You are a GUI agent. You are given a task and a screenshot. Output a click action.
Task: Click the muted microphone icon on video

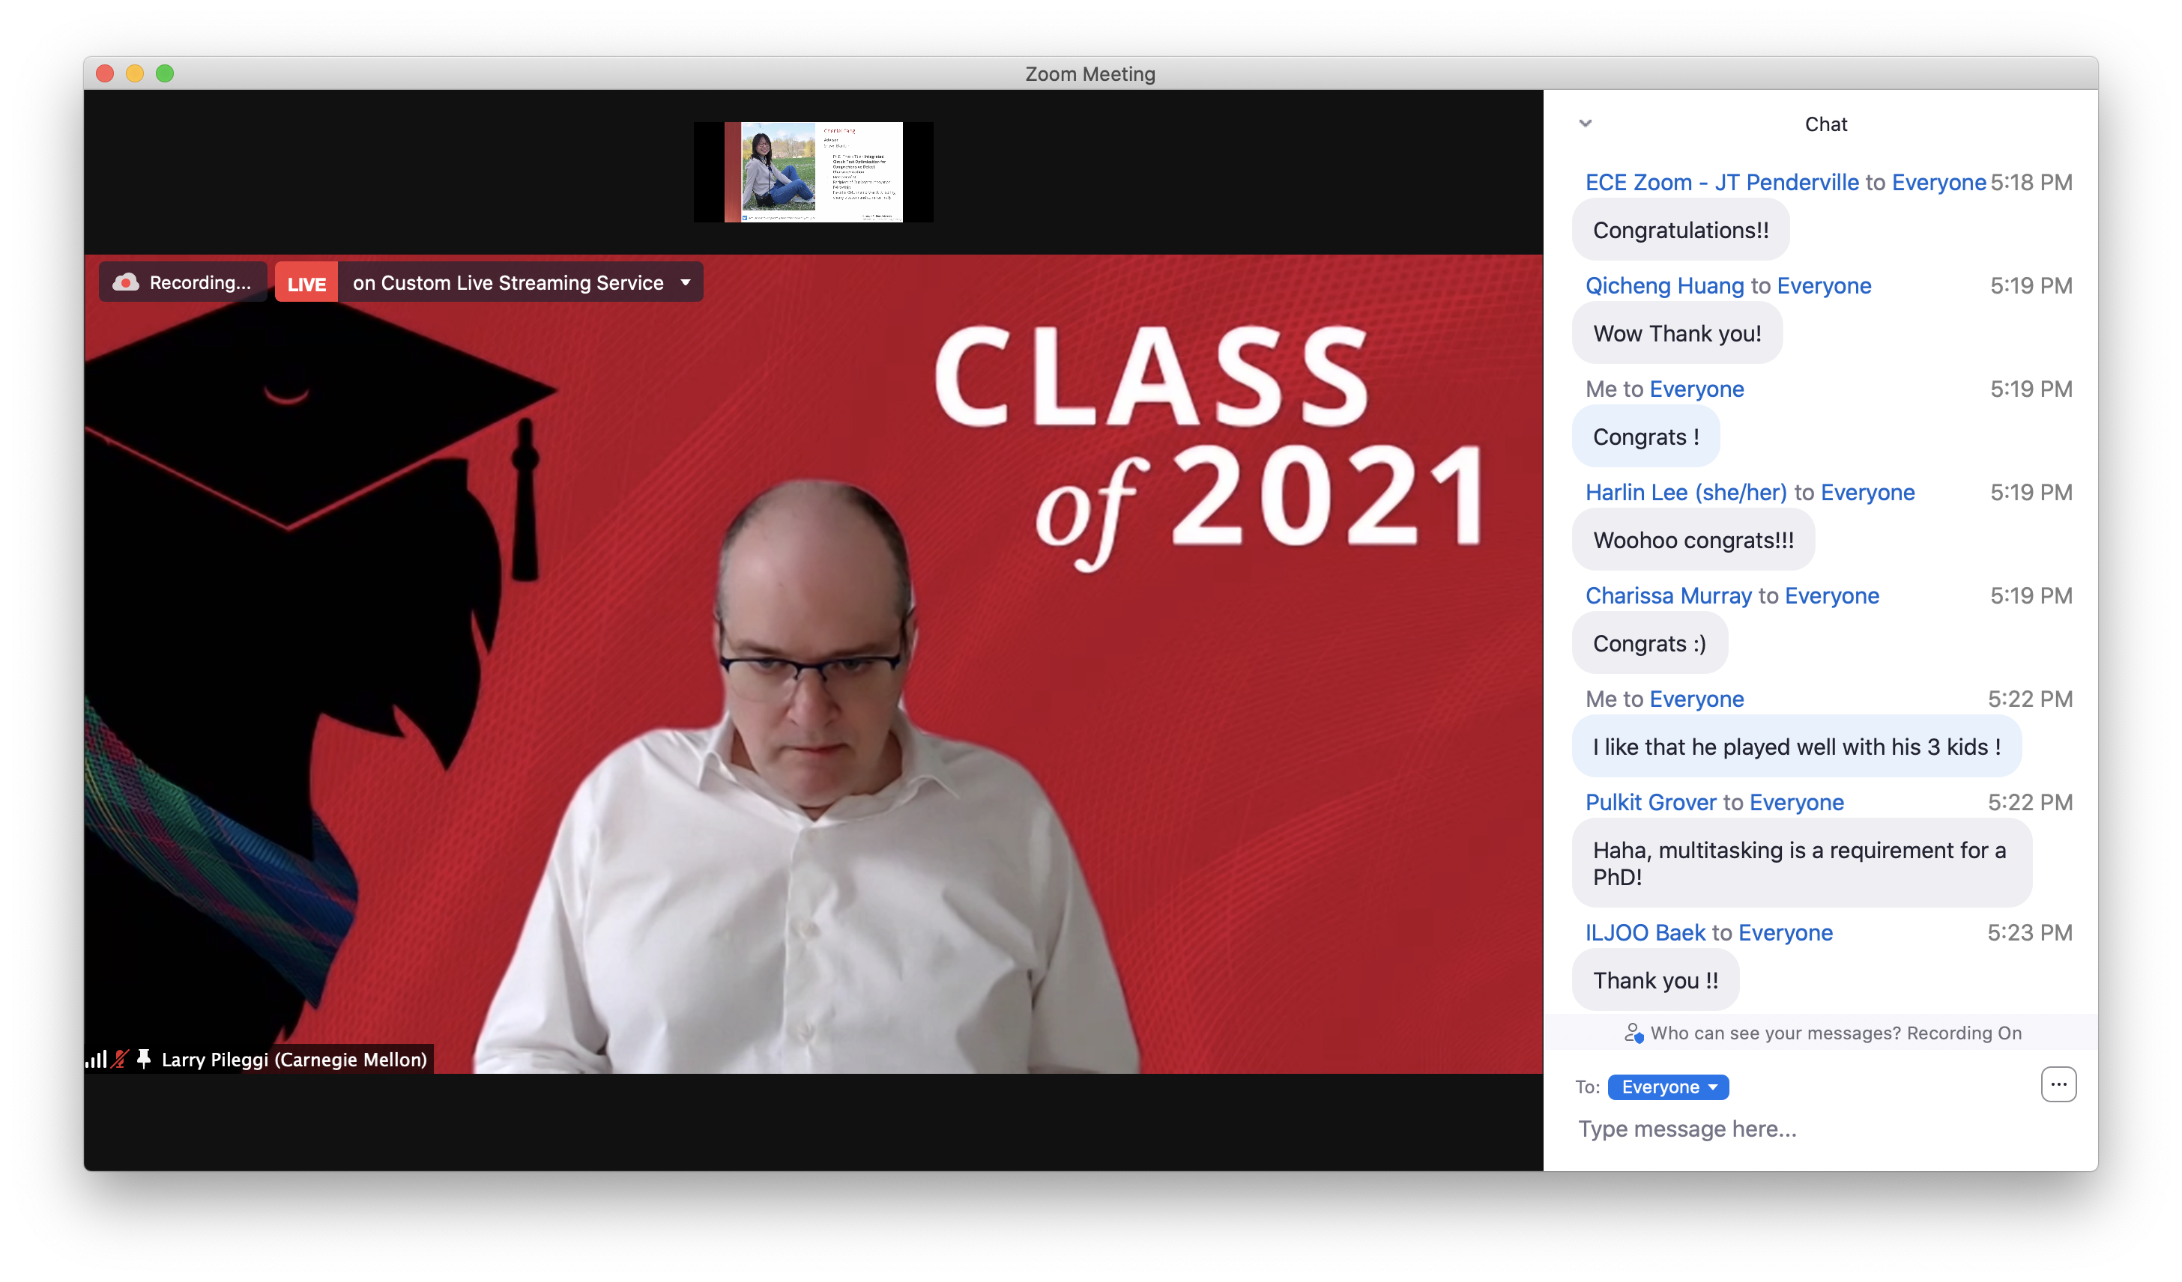pyautogui.click(x=121, y=1058)
